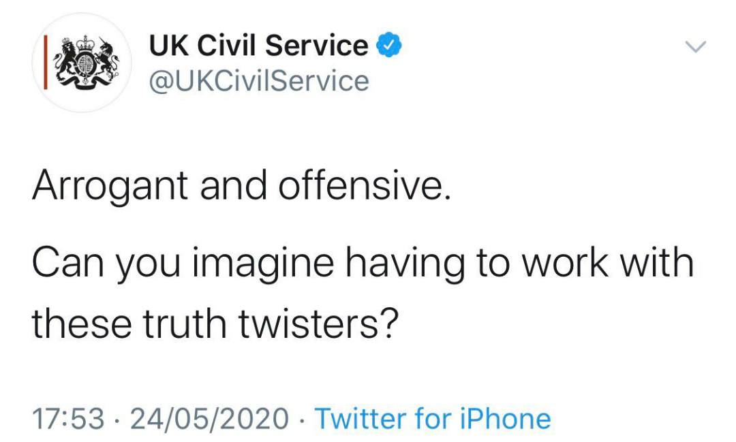This screenshot has height=442, width=736.
Task: Click the unicorn on the avatar crest
Action: [105, 61]
